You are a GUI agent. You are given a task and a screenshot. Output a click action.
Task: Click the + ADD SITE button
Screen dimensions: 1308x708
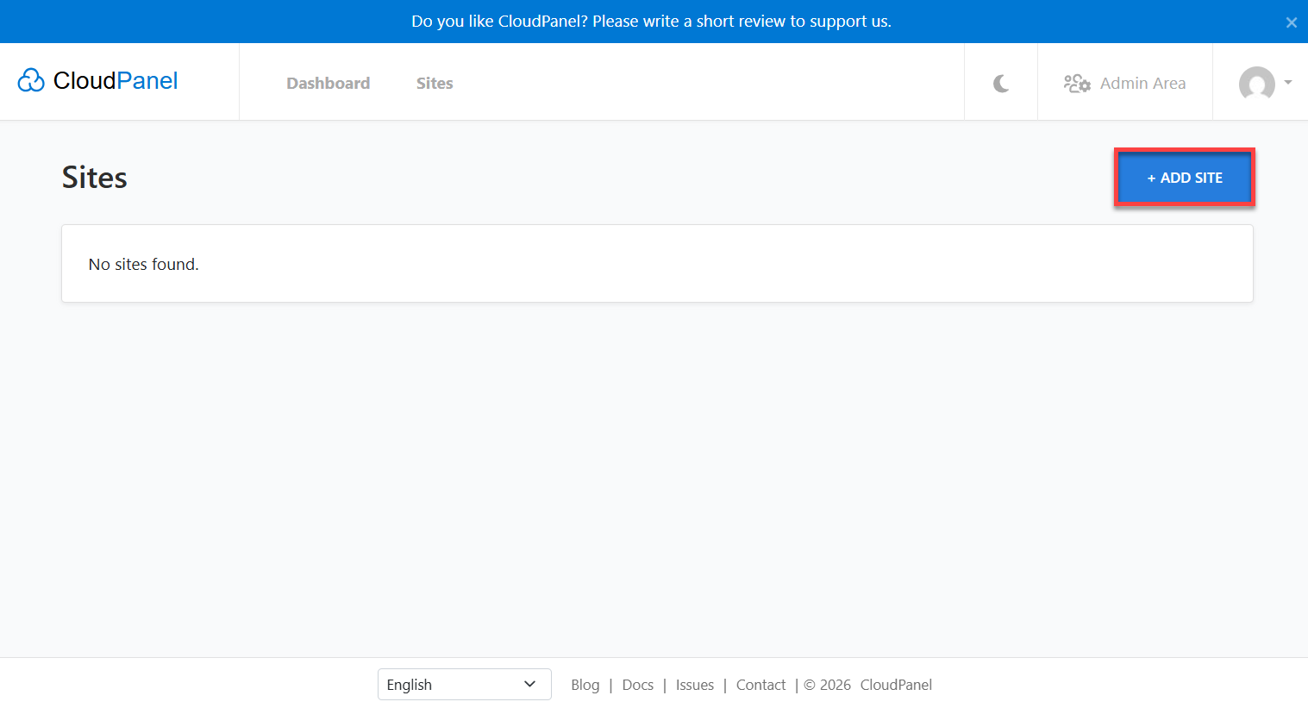(1185, 178)
